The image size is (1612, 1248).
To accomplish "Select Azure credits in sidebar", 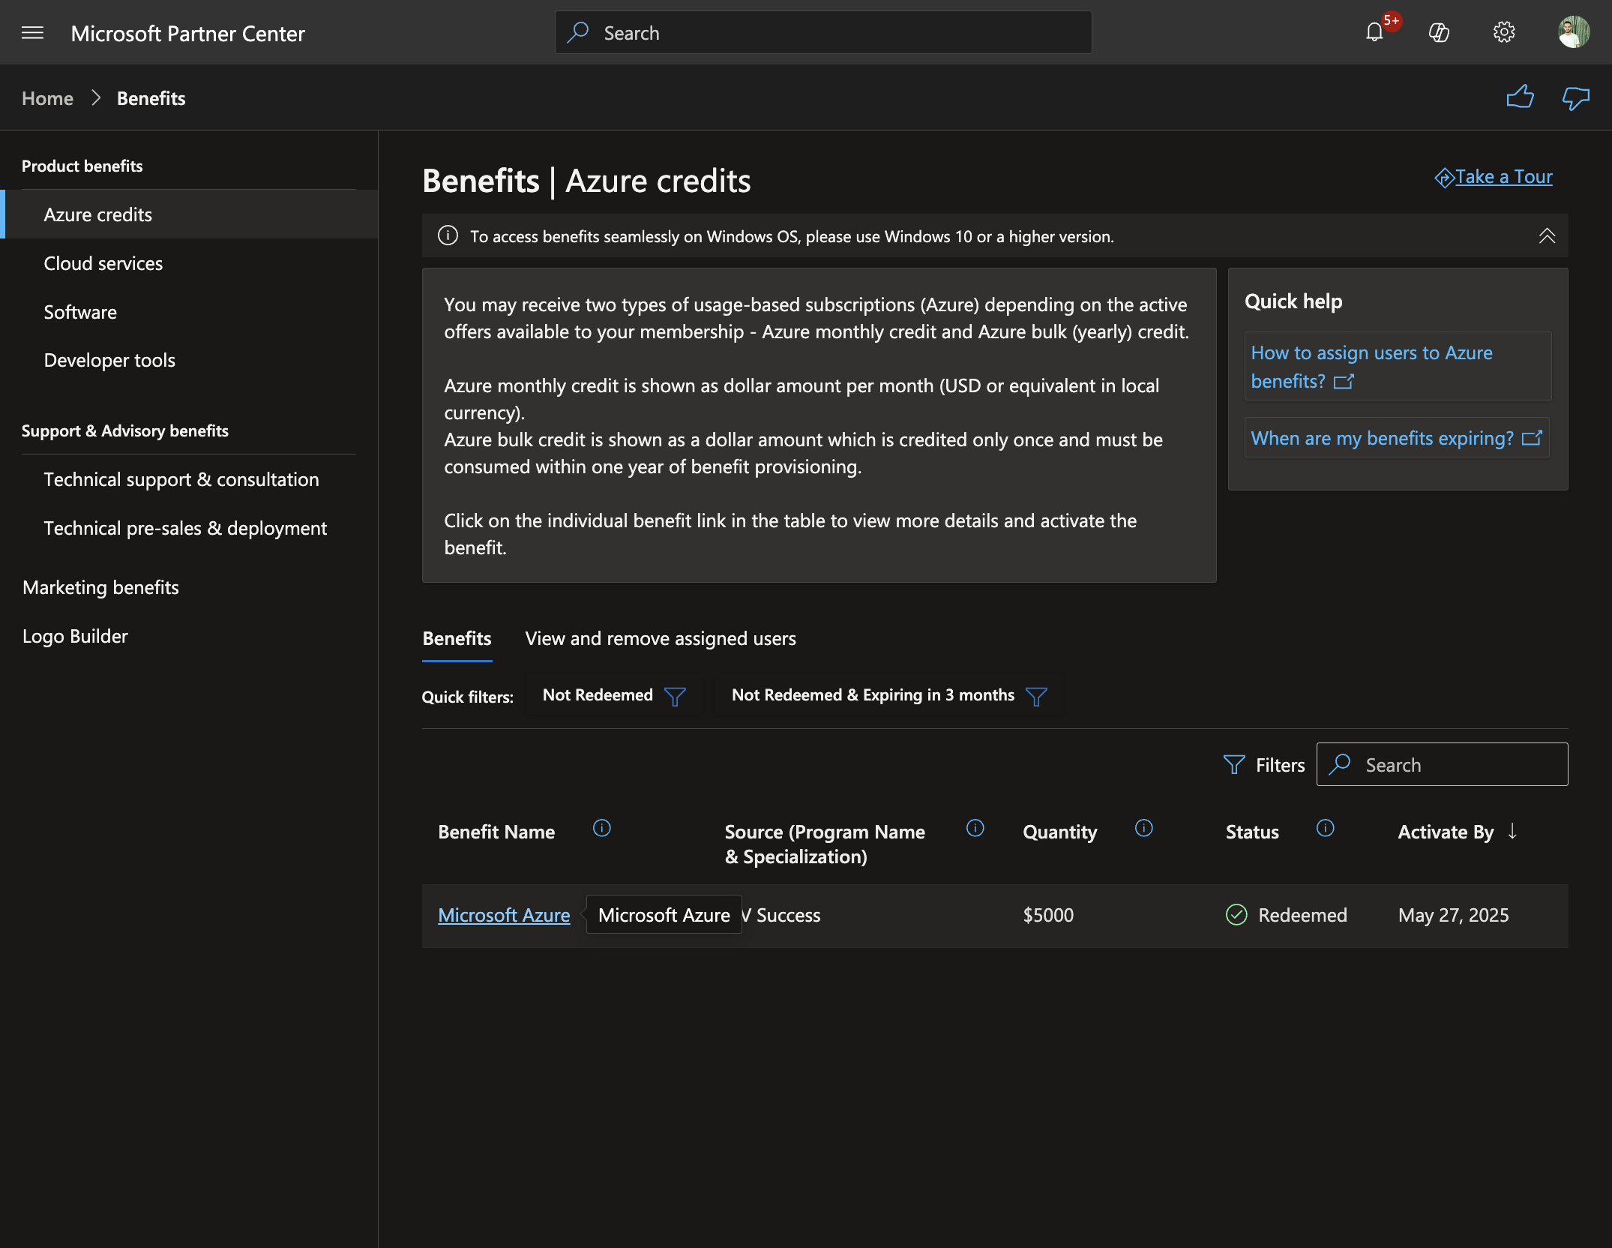I will [189, 214].
